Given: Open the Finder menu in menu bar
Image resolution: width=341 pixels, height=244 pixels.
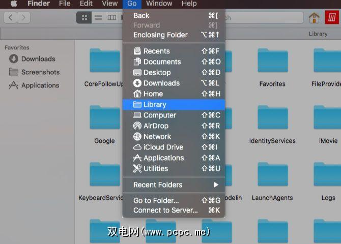Looking at the screenshot, I should [39, 4].
